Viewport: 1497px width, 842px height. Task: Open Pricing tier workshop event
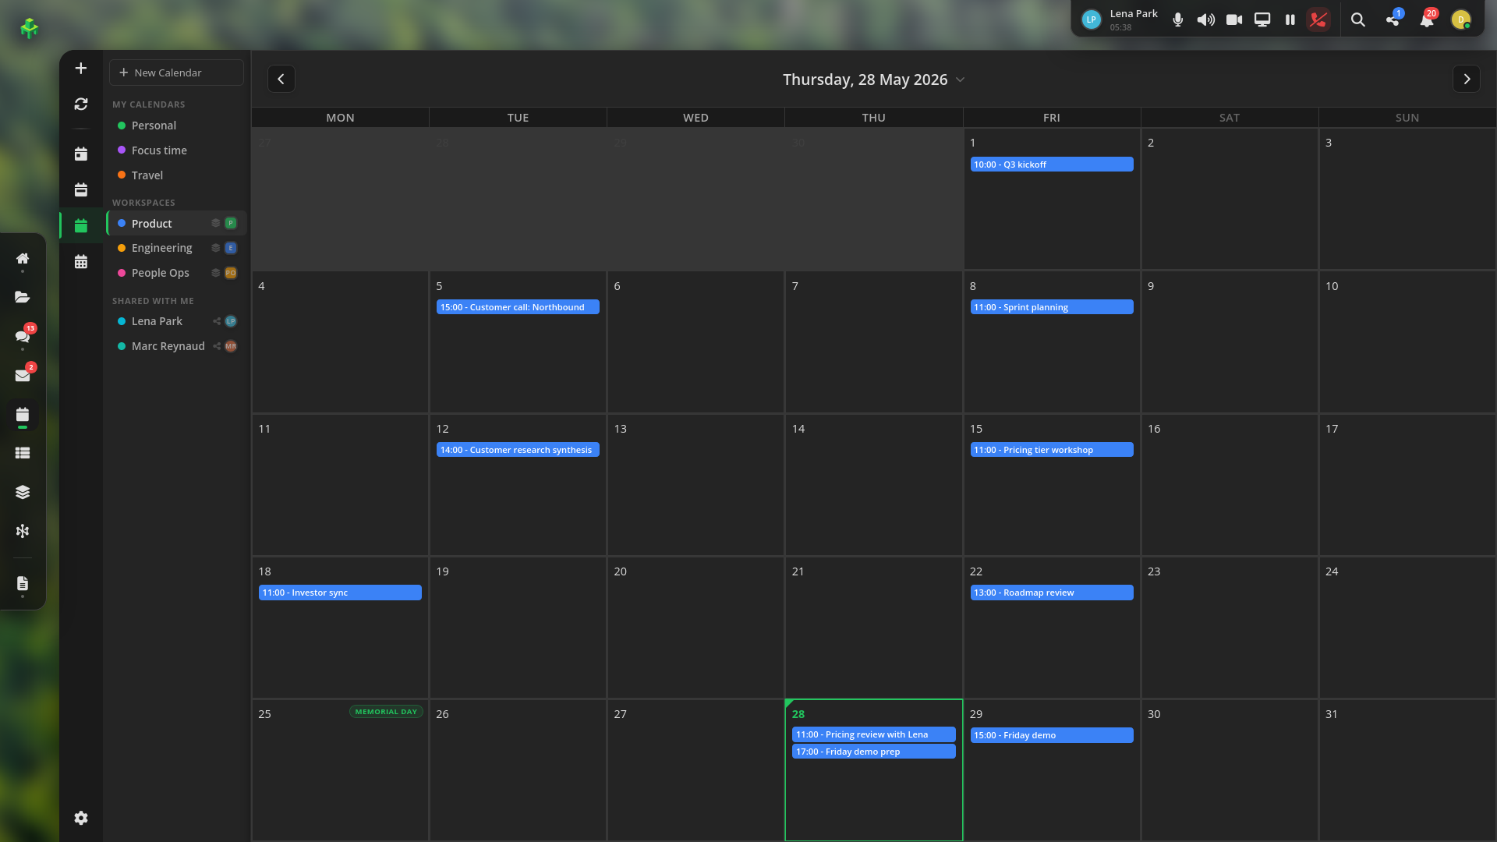1051,450
